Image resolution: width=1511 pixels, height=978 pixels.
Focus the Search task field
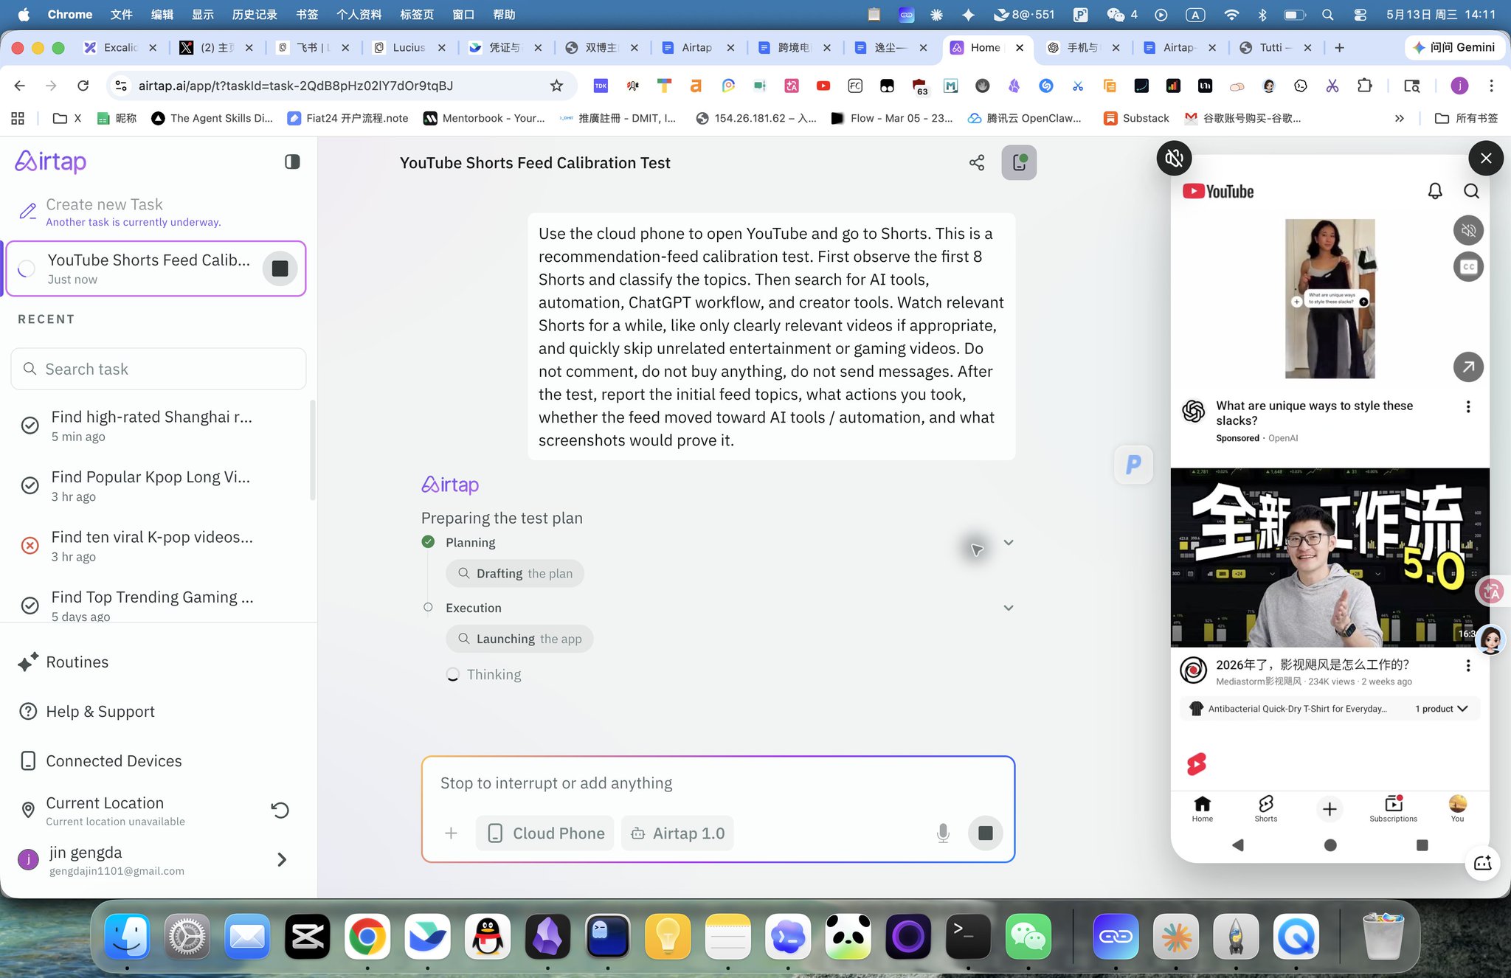tap(159, 369)
